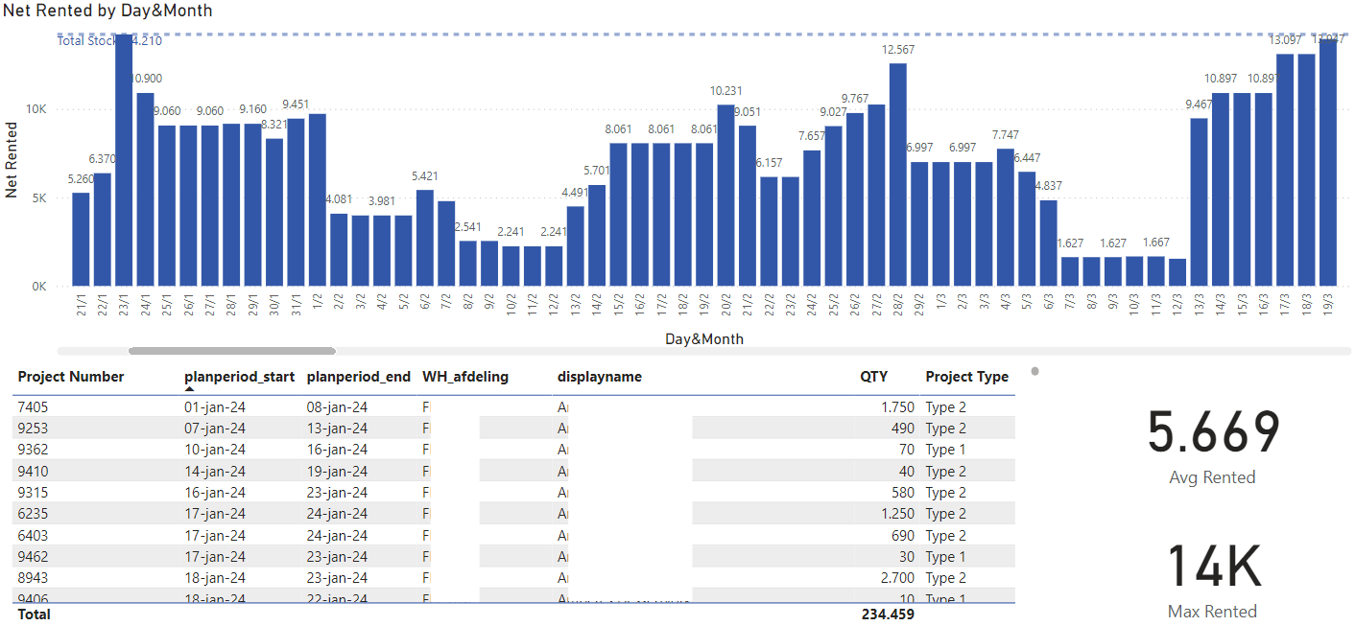Image resolution: width=1355 pixels, height=626 pixels.
Task: Select the Max Rented card value 14K
Action: pyautogui.click(x=1213, y=567)
